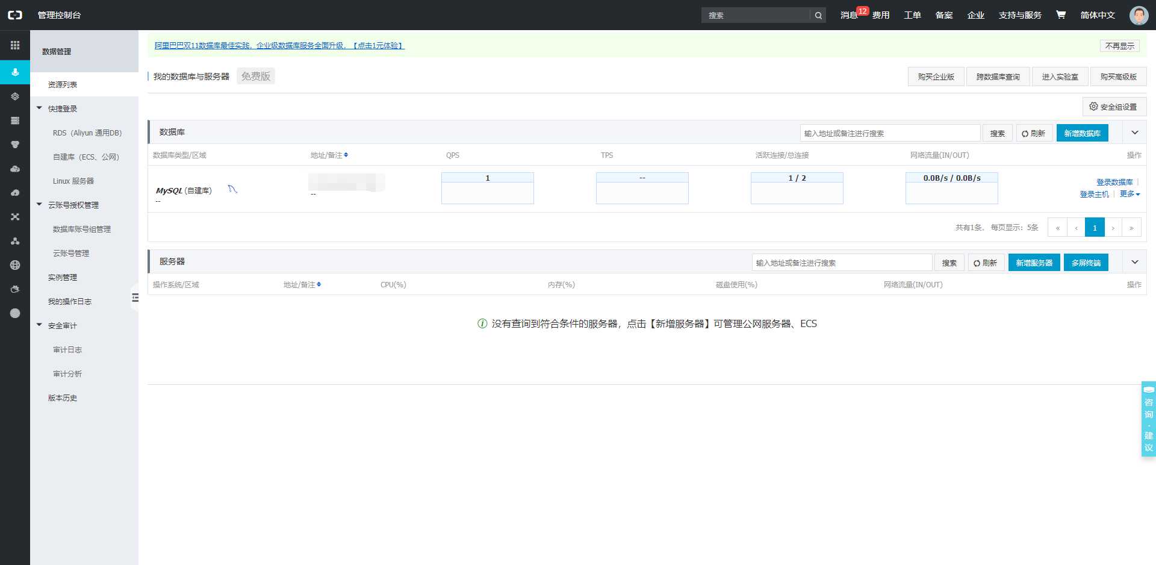Viewport: 1156px width, 565px height.
Task: Open the 咨询·建议 floating widget
Action: [1148, 419]
